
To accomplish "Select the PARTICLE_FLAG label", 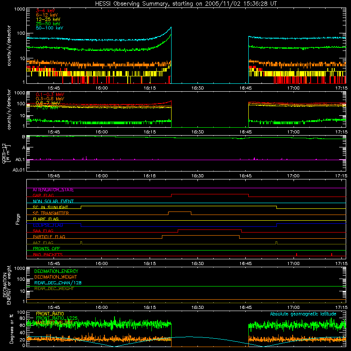I will (x=49, y=236).
